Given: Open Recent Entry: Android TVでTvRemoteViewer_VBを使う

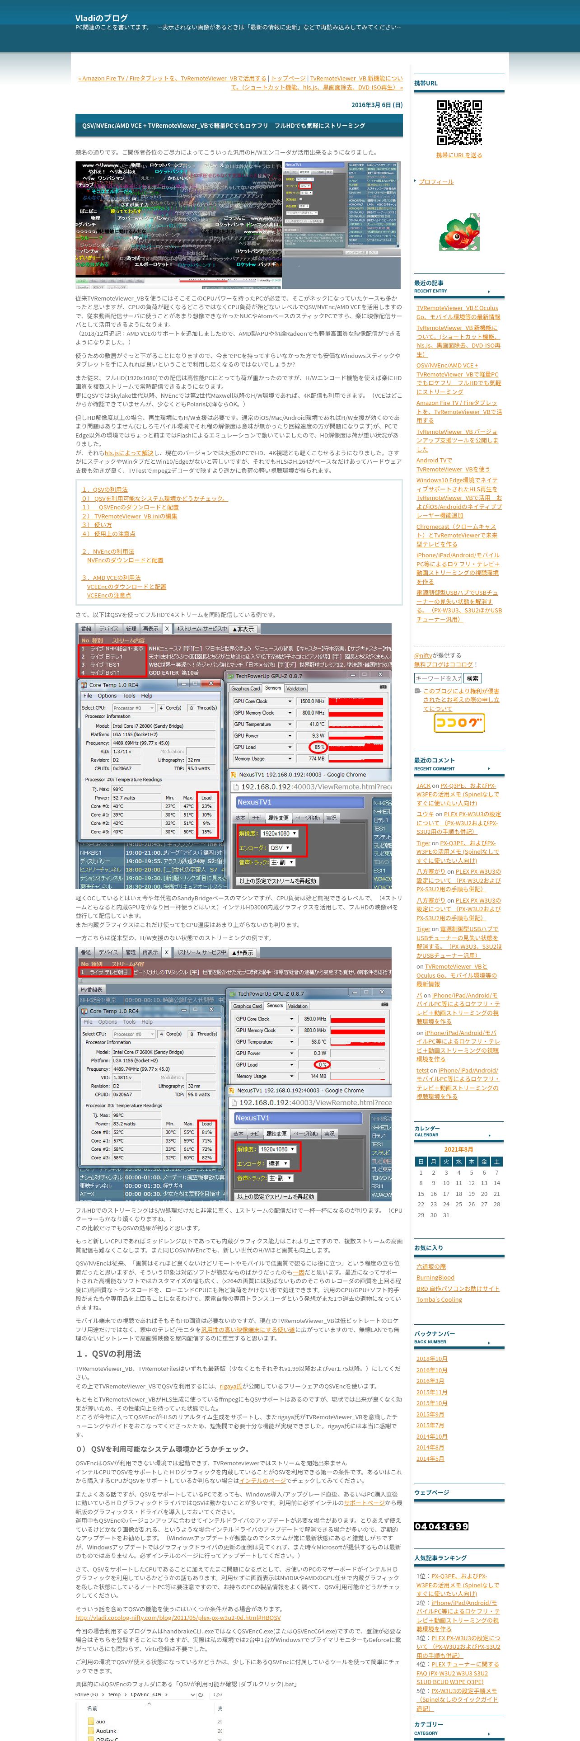Looking at the screenshot, I should click(x=454, y=464).
